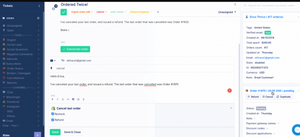Image resolution: width=300 pixels, height=137 pixels.
Task: Open Erica Thrice customer link
Action: pyautogui.click(x=266, y=17)
